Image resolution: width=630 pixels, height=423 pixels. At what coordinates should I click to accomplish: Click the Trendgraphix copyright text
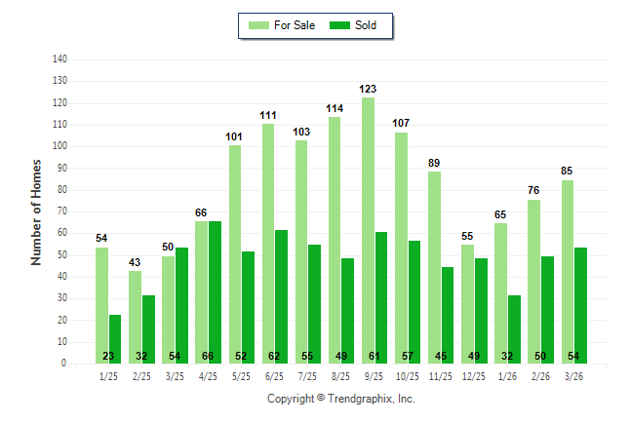click(x=341, y=399)
